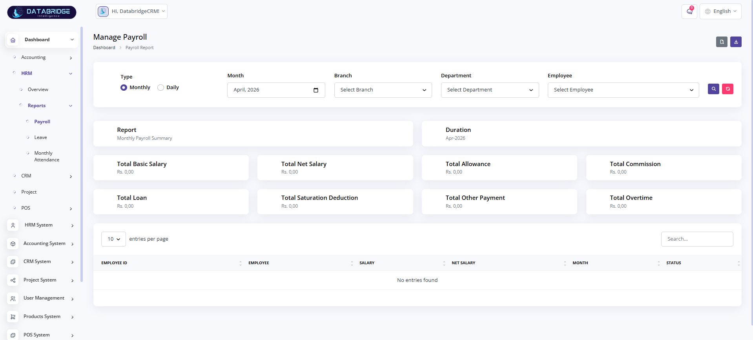Image resolution: width=753 pixels, height=340 pixels.
Task: Open the Project sidebar item
Action: point(29,192)
